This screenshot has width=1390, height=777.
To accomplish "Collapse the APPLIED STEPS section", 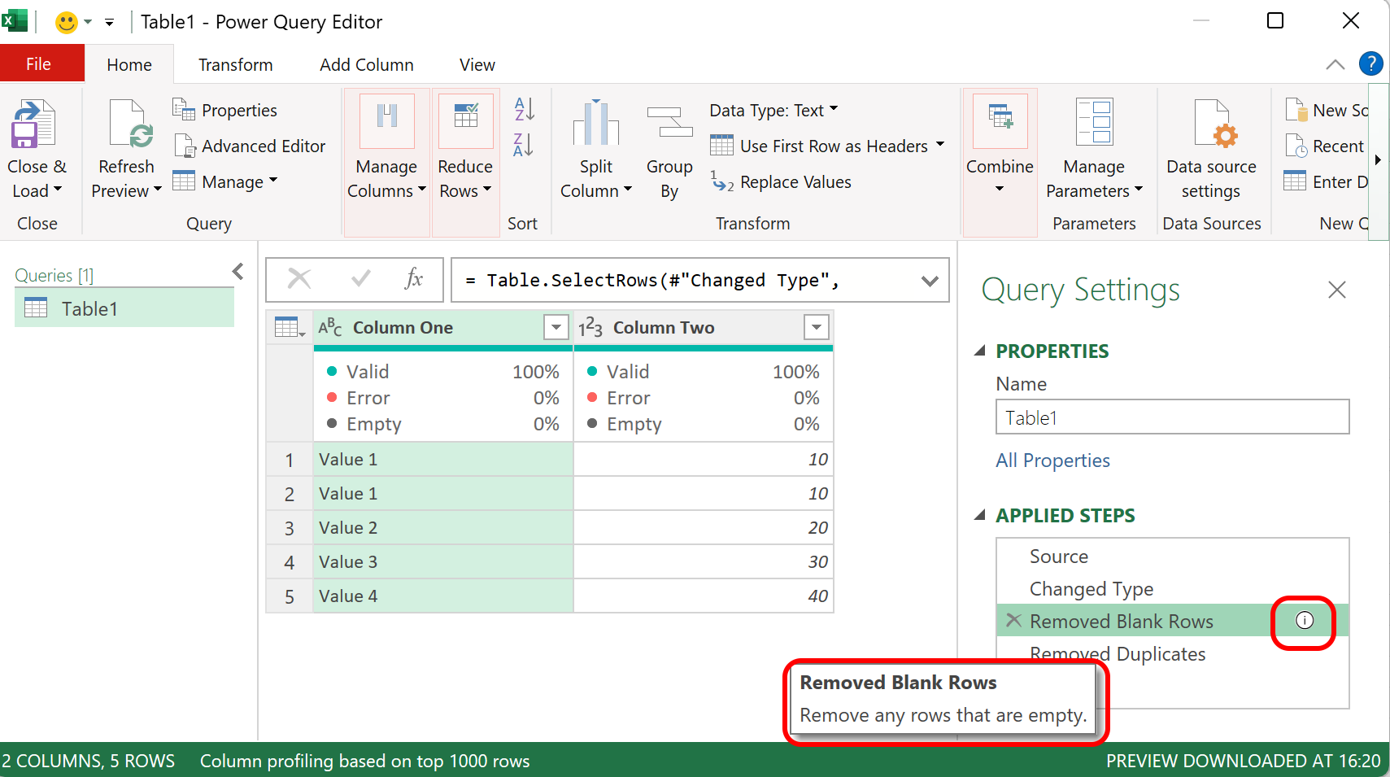I will tap(980, 515).
